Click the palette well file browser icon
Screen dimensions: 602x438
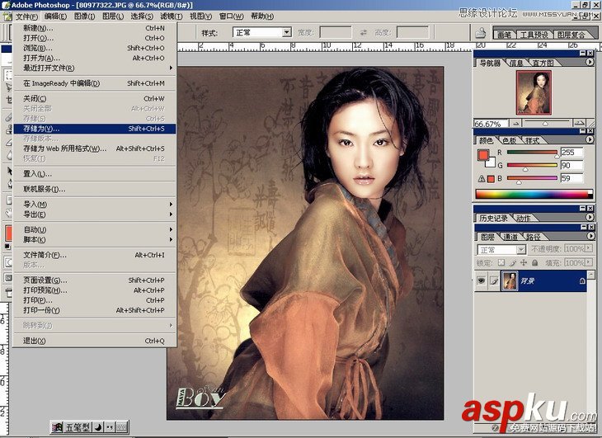pos(480,33)
